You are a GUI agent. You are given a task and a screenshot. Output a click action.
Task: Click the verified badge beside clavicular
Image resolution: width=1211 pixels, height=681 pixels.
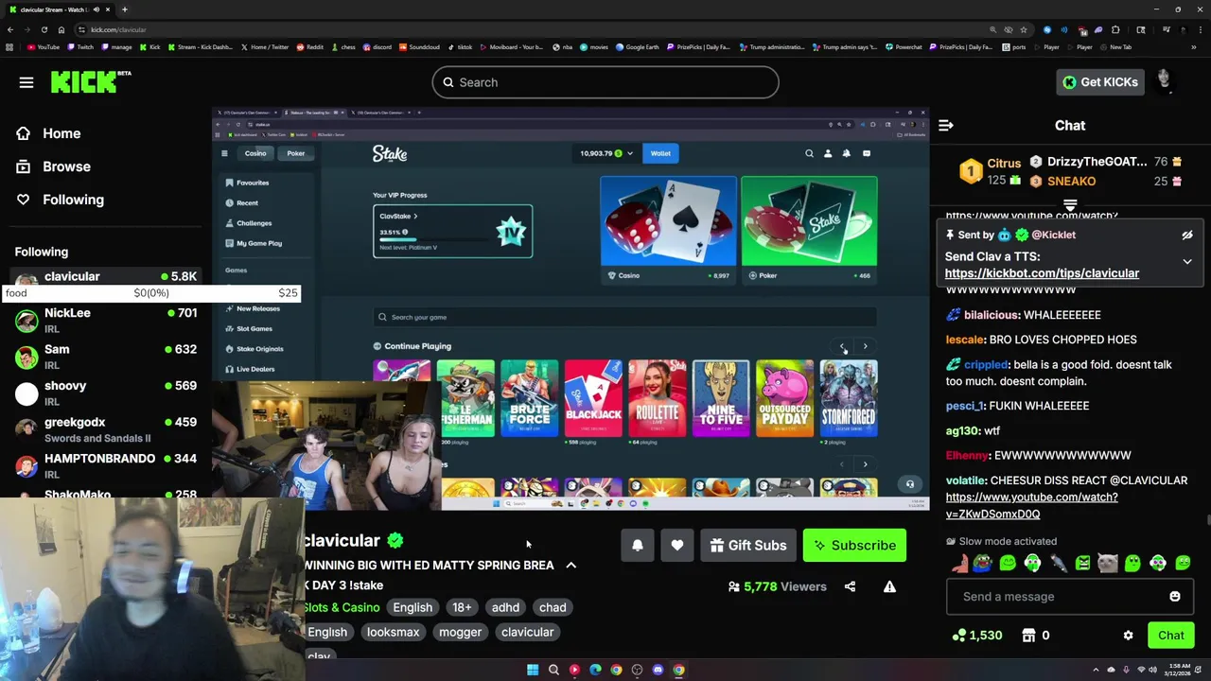coord(395,540)
